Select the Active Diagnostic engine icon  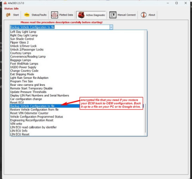pos(81,15)
